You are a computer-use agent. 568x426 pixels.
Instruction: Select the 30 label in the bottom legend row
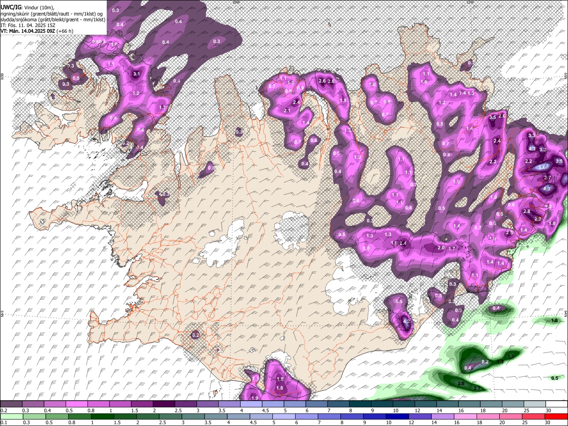pos(548,422)
